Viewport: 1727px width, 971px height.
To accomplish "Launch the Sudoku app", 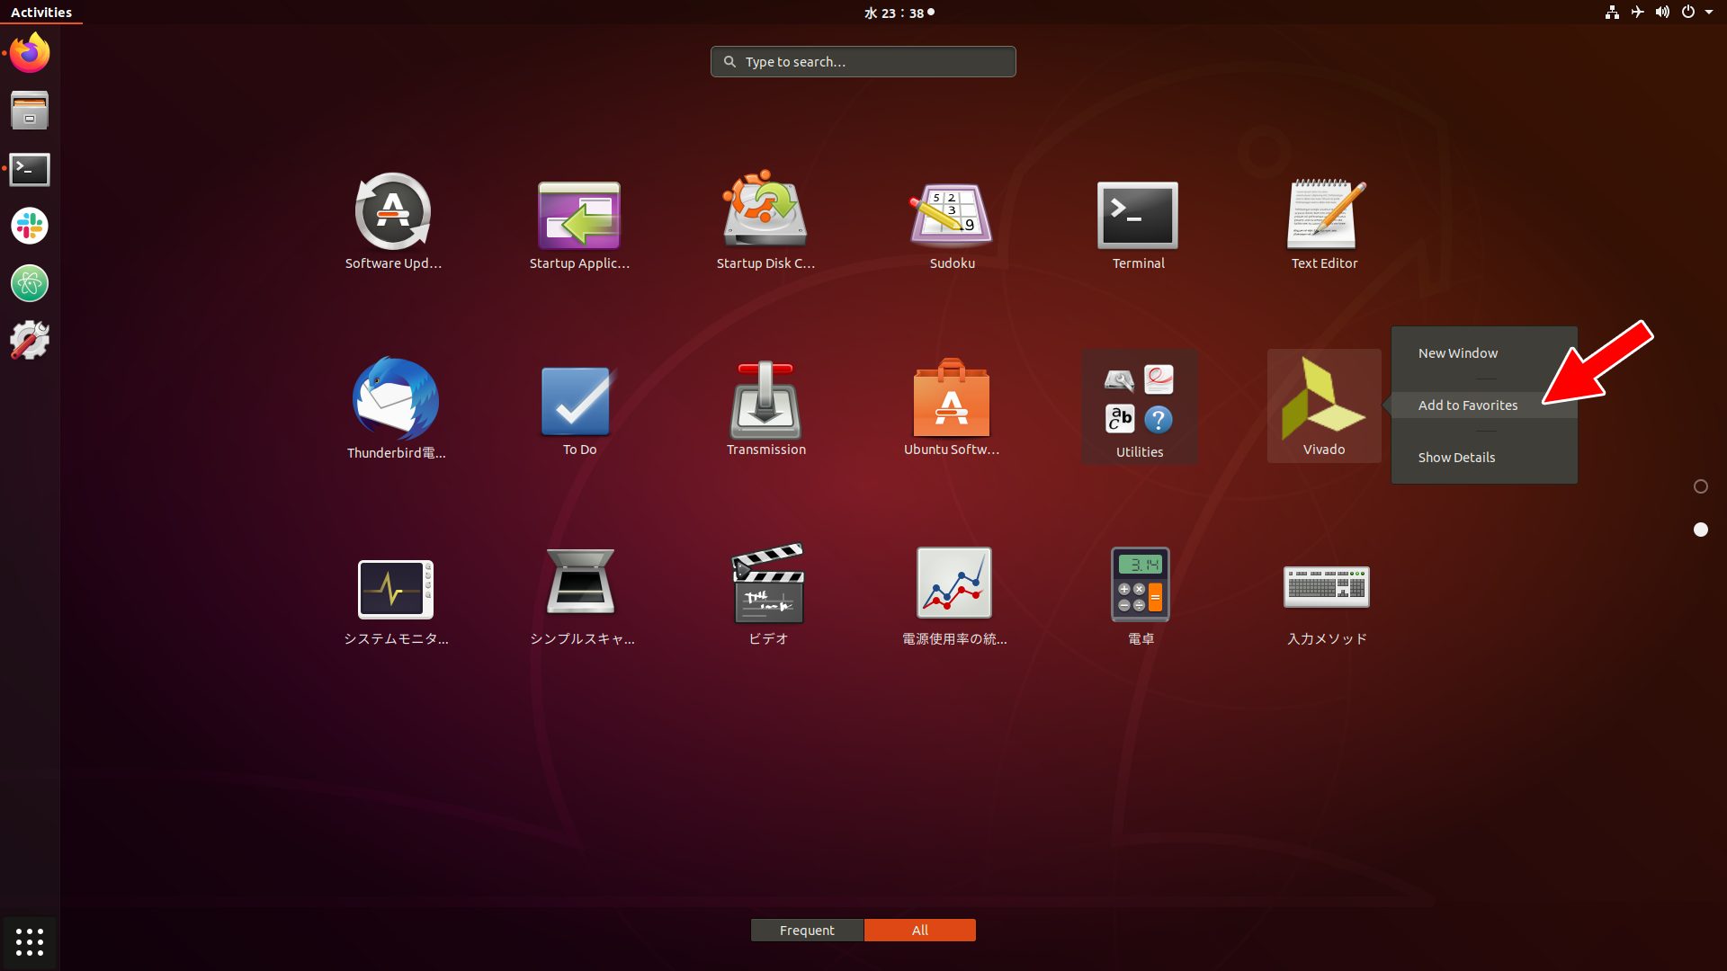I will point(952,216).
